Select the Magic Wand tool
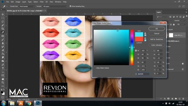Viewport: 188px width, 106px height. tap(3, 25)
